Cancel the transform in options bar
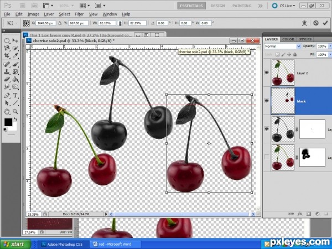Screen dimensions: 332x249 [x=316, y=23]
